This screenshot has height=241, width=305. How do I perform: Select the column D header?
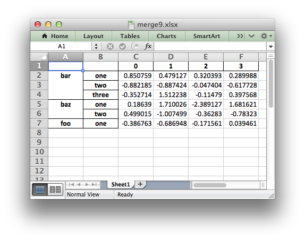point(171,57)
